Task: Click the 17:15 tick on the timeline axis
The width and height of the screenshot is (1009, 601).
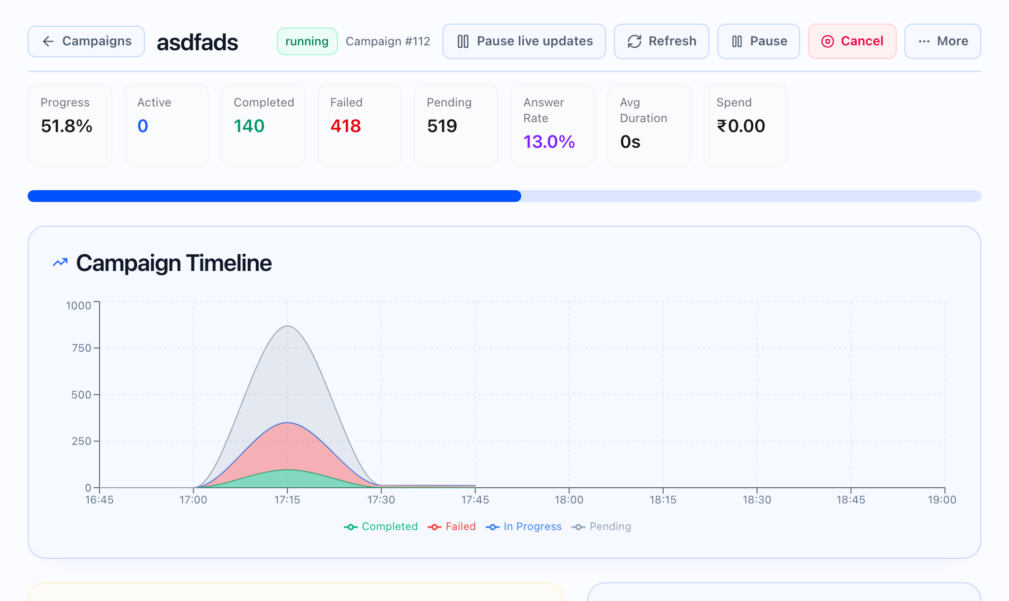Action: click(287, 500)
